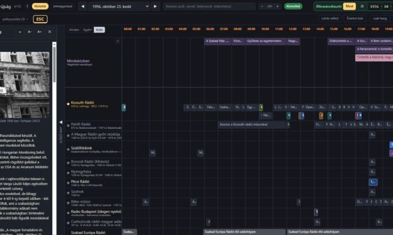This screenshot has width=393, height=235.
Task: Open the A Parlamentnél is tüntetők event
Action: [x=374, y=49]
